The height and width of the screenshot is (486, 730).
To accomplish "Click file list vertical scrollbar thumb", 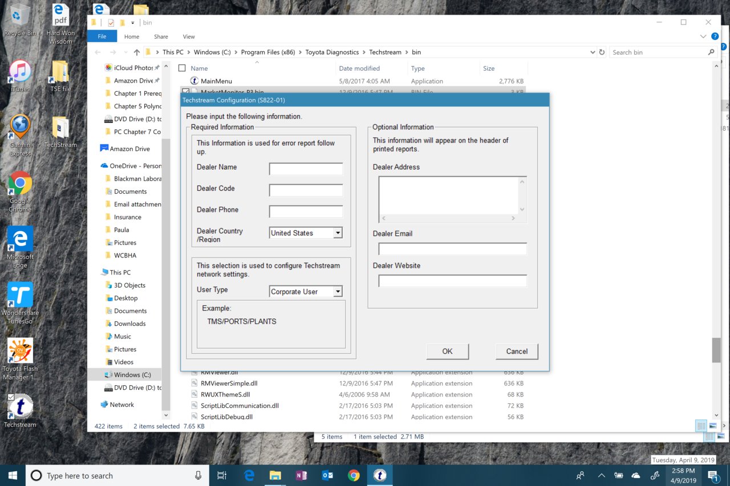I will click(x=716, y=350).
